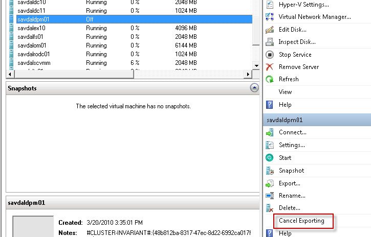The height and width of the screenshot is (237, 371).
Task: Click the VM icon beside savdalrodc01
Action: (11, 54)
